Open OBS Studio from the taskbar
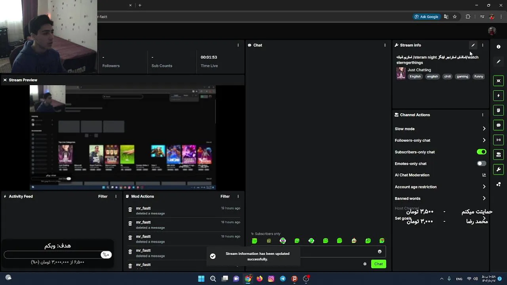Viewport: 507px width, 285px height. click(306, 279)
